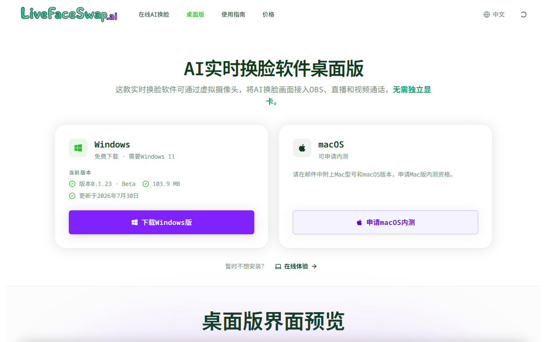The image size is (547, 342).
Task: Click the 申请macOS内测 button
Action: (x=385, y=222)
